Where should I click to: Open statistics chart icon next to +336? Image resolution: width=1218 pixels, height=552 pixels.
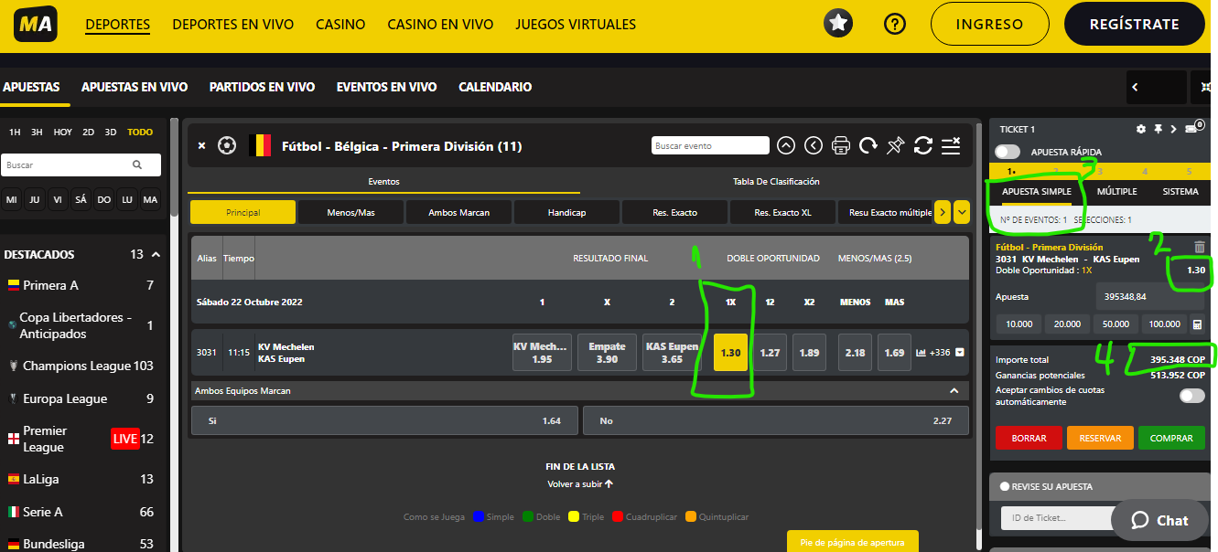(921, 352)
